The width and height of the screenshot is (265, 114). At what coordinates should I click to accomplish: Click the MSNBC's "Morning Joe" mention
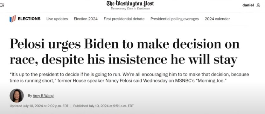point(201,81)
